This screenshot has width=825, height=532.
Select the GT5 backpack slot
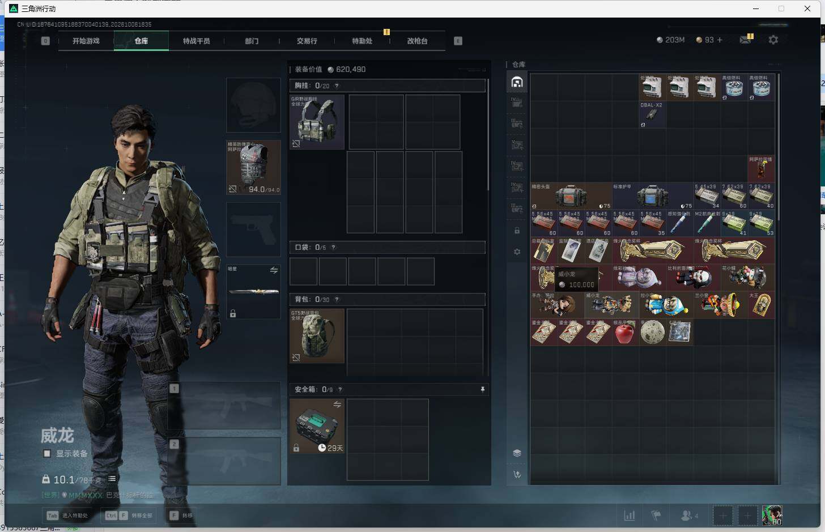[x=317, y=335]
